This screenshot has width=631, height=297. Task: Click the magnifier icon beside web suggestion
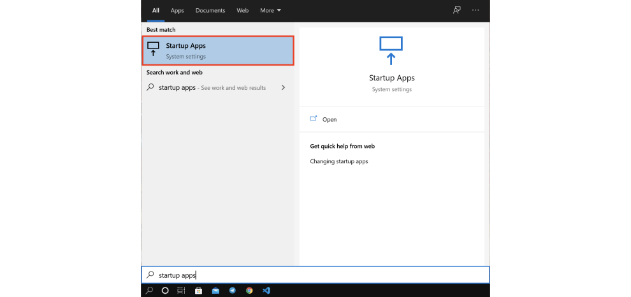(x=150, y=87)
